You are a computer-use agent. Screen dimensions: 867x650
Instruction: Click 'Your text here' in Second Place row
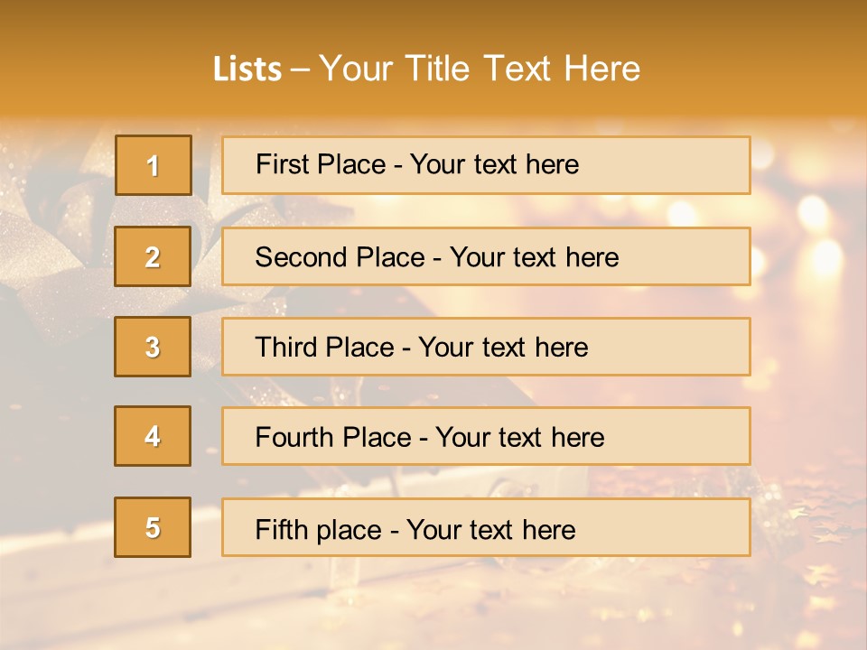(x=534, y=257)
